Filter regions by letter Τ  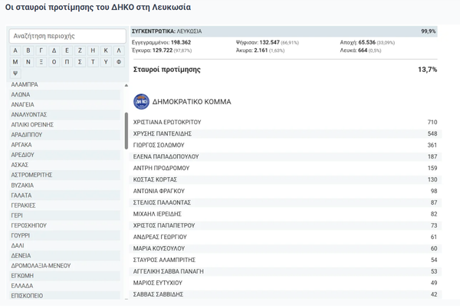tap(93, 62)
